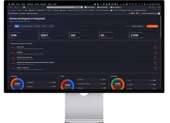Click the Warning legend in Severidad
The image size is (170, 123).
pos(141,85)
